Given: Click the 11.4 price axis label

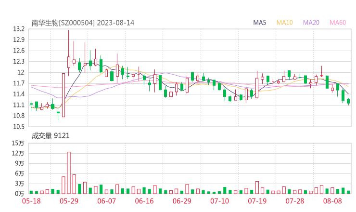Looking at the screenshot, I should (x=19, y=94).
